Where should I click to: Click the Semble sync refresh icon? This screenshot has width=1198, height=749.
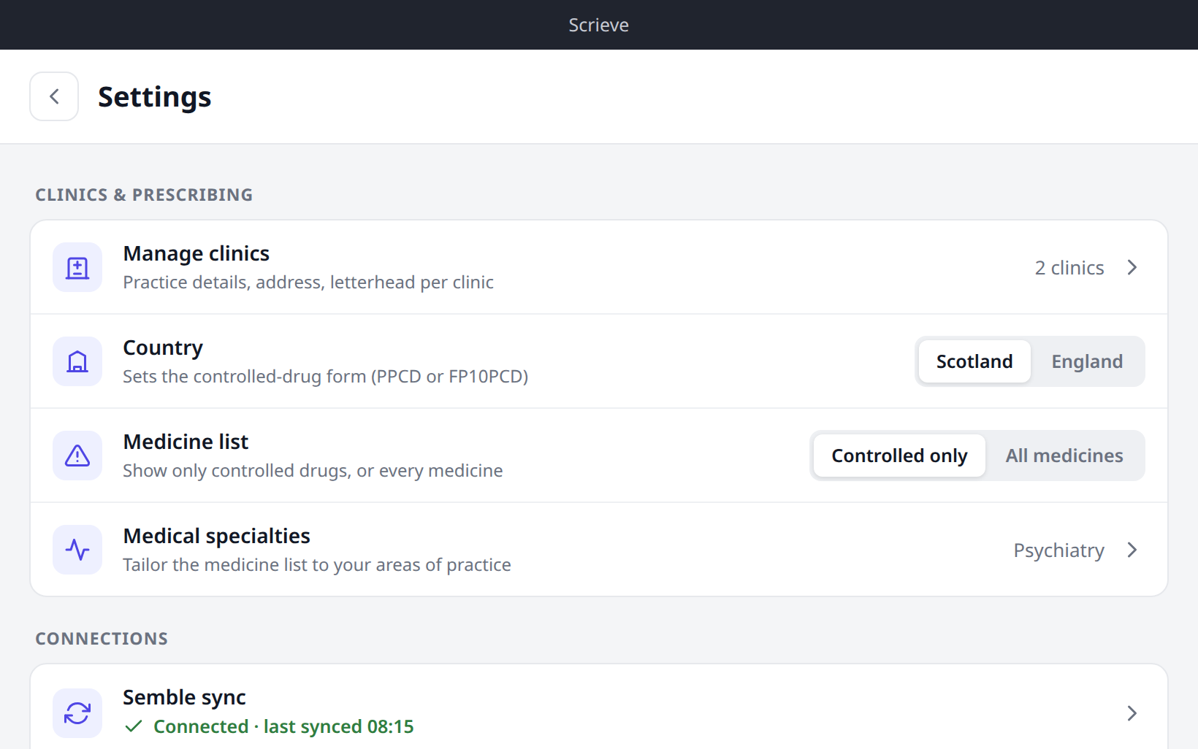(77, 713)
